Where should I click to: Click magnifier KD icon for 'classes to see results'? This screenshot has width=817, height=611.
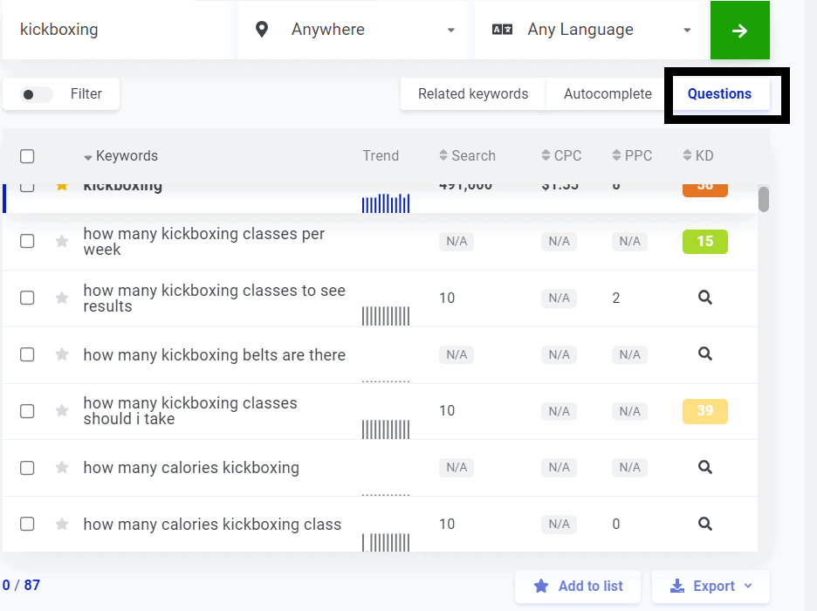click(705, 298)
